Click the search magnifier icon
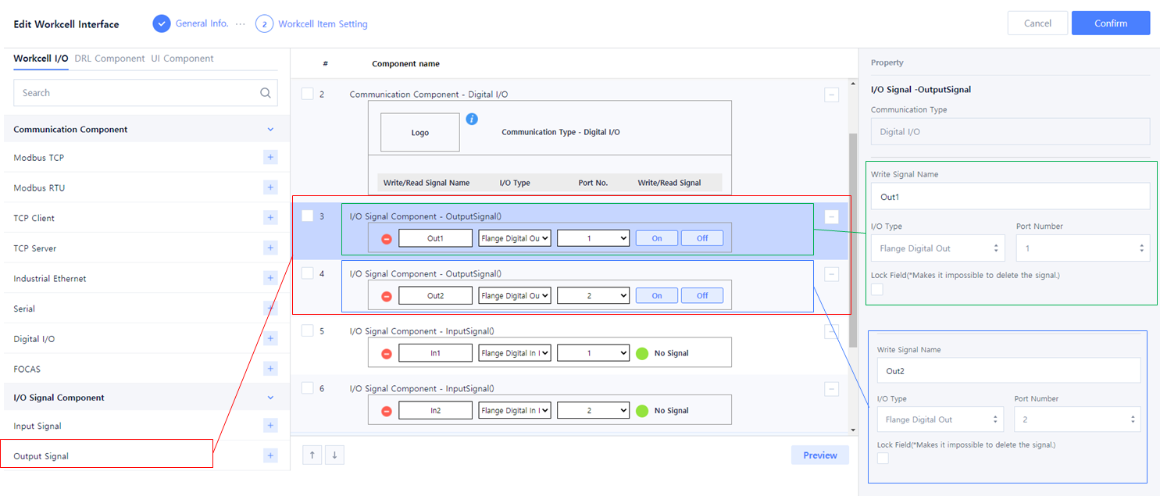Screen dimensions: 1160x496 point(266,93)
